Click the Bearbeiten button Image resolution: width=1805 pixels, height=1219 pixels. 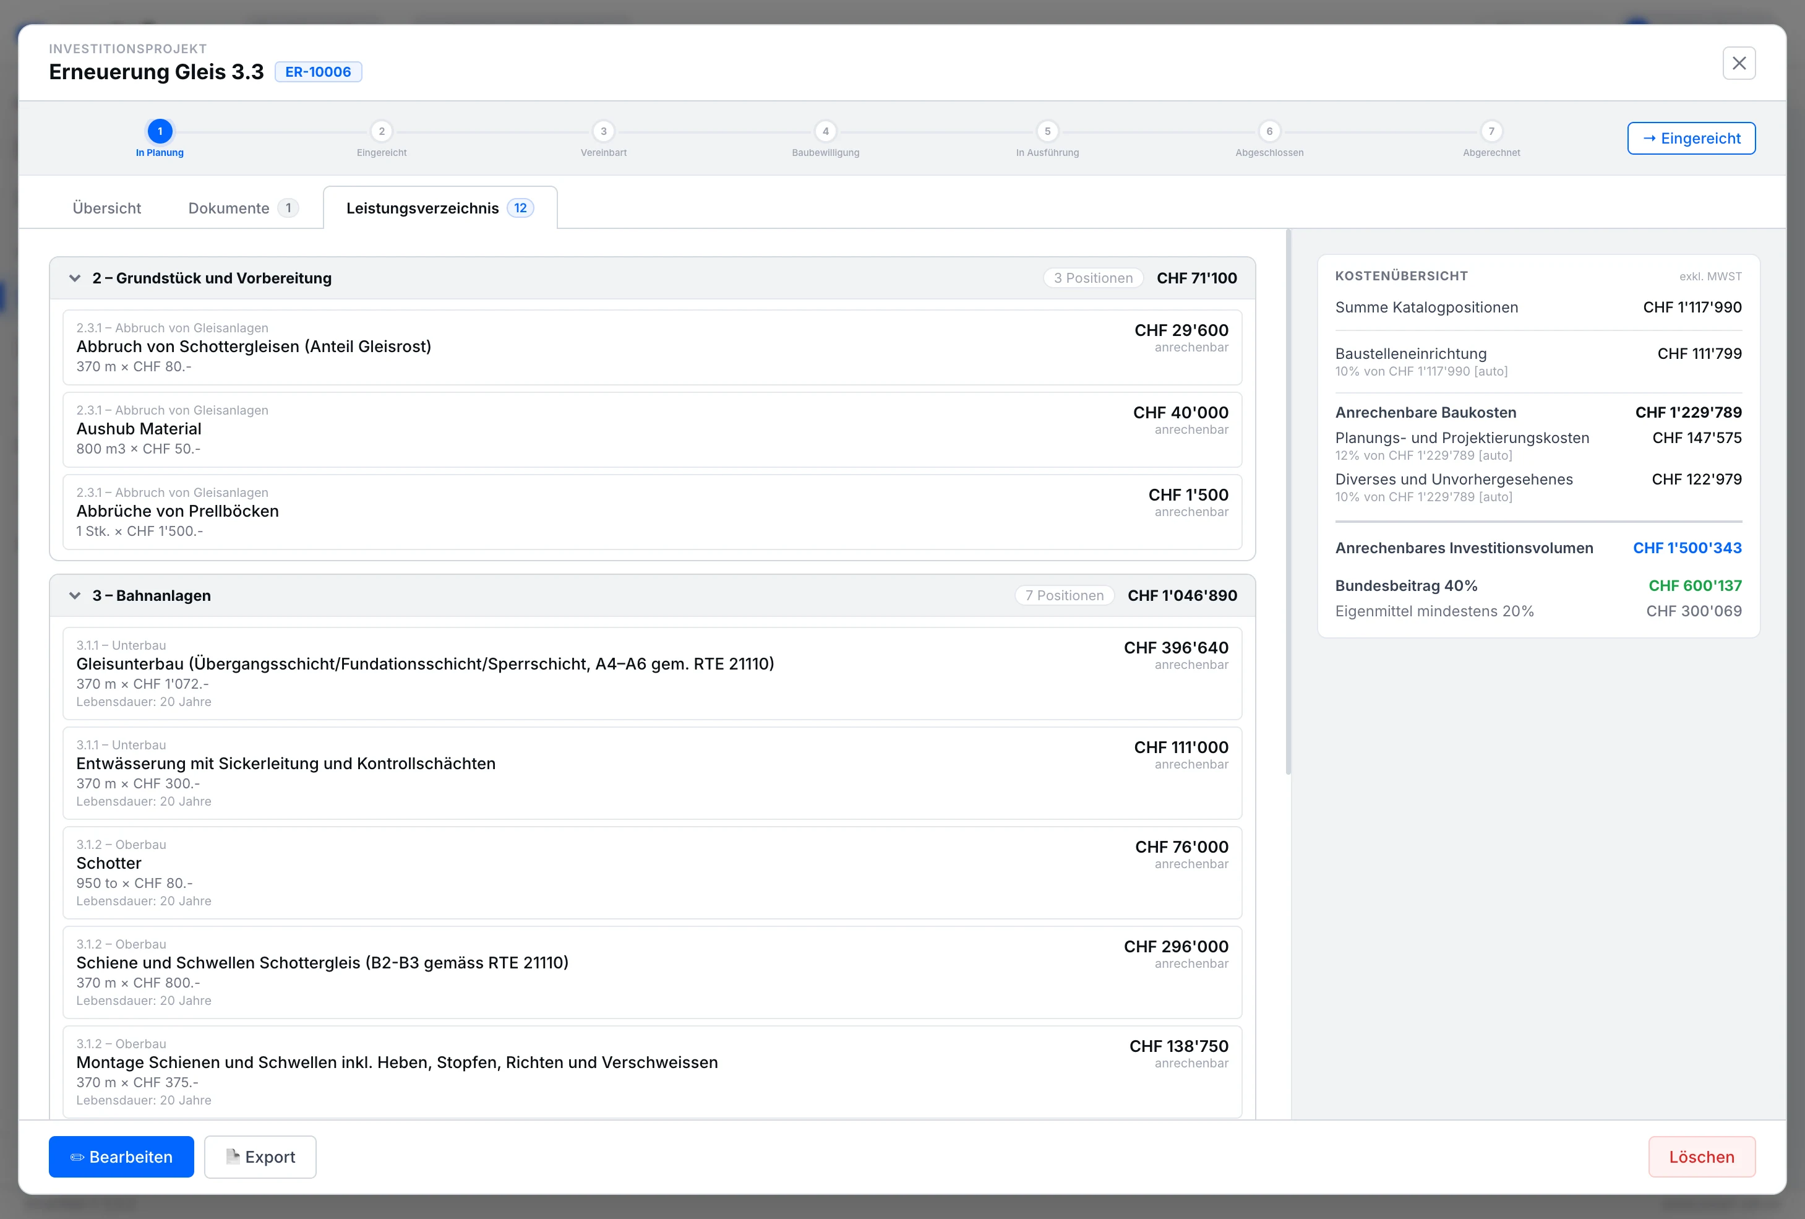121,1157
